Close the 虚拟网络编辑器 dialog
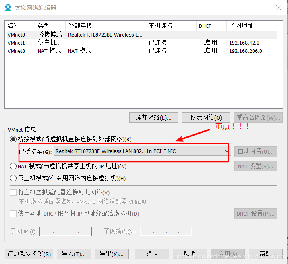Screen dimensions: 288x264 point(279,8)
